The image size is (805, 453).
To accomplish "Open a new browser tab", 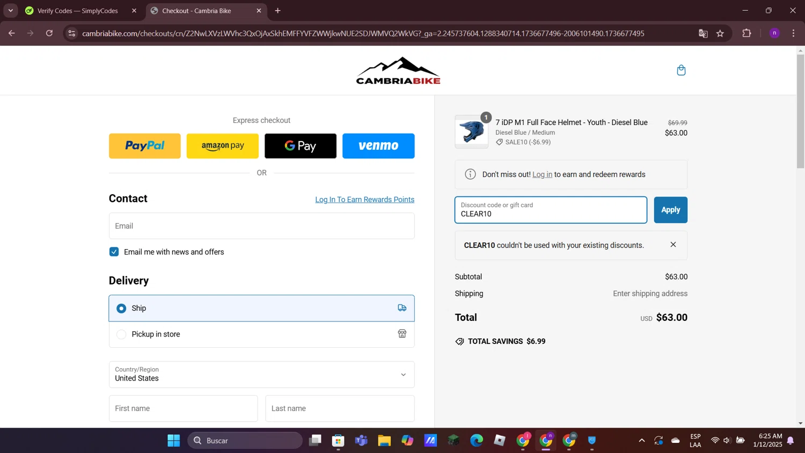I will pyautogui.click(x=277, y=11).
